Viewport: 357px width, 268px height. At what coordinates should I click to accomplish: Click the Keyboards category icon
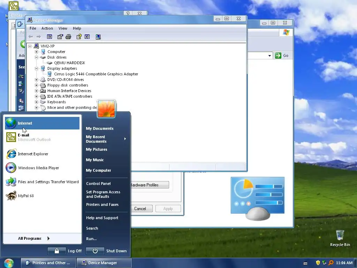pos(43,102)
